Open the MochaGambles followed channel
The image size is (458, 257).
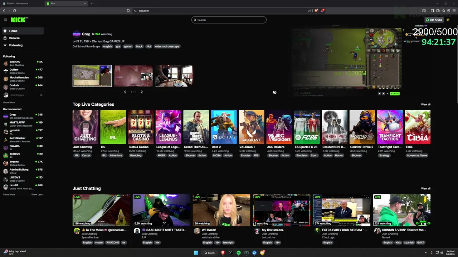(x=23, y=79)
